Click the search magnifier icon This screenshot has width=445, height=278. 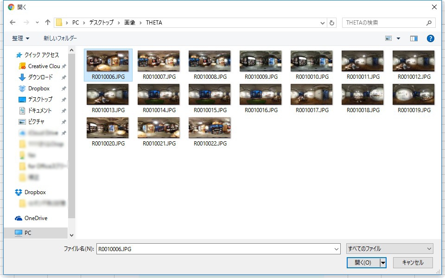[x=429, y=22]
